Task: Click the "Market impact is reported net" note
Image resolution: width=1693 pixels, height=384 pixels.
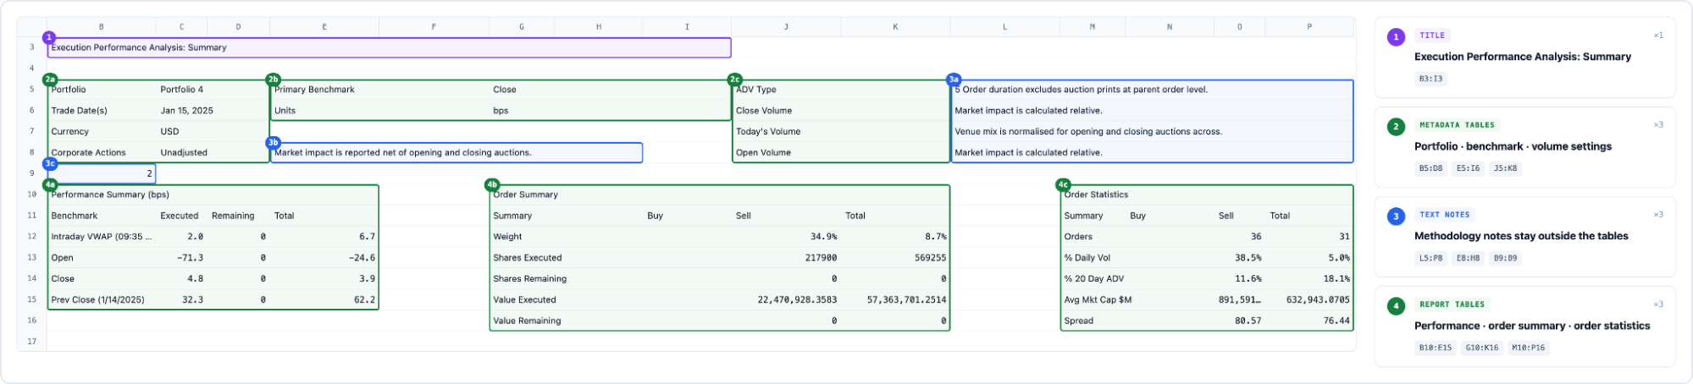Action: pyautogui.click(x=456, y=153)
